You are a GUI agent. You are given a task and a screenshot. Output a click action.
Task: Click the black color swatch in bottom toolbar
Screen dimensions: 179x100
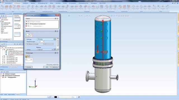(x=56, y=97)
